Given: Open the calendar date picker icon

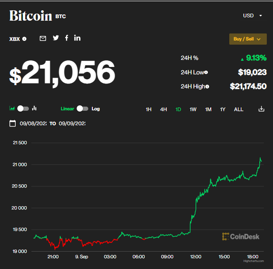Looking at the screenshot, I should tap(12, 123).
